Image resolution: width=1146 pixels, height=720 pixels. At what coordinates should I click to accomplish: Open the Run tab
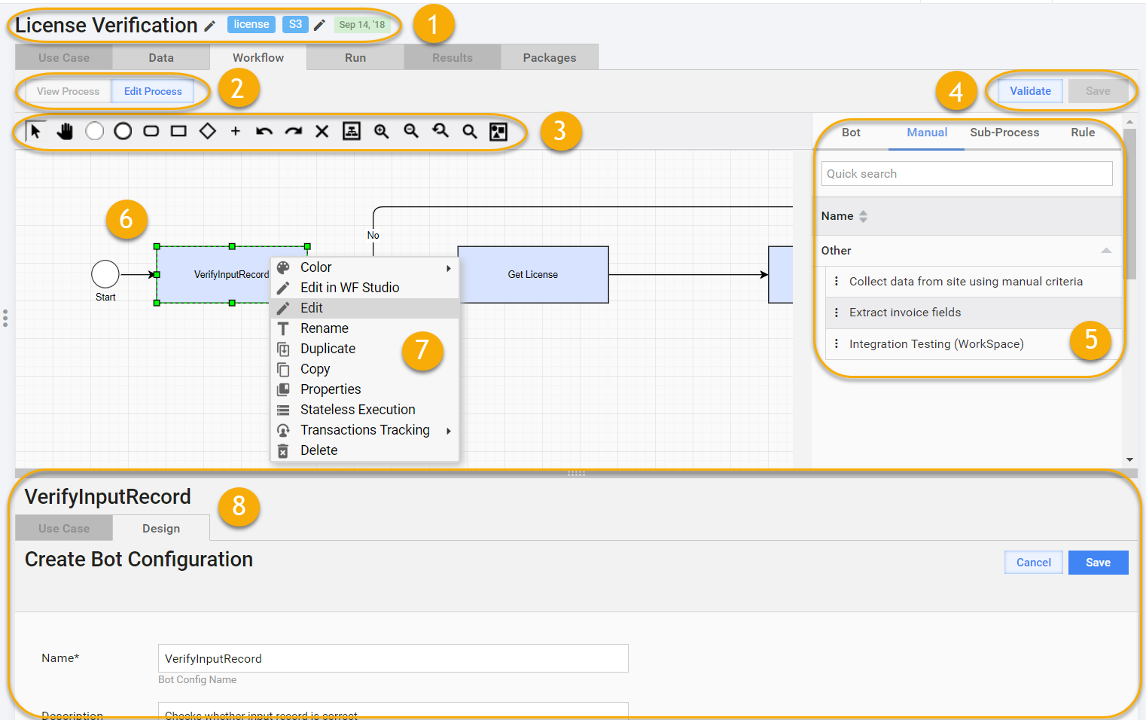(x=355, y=57)
